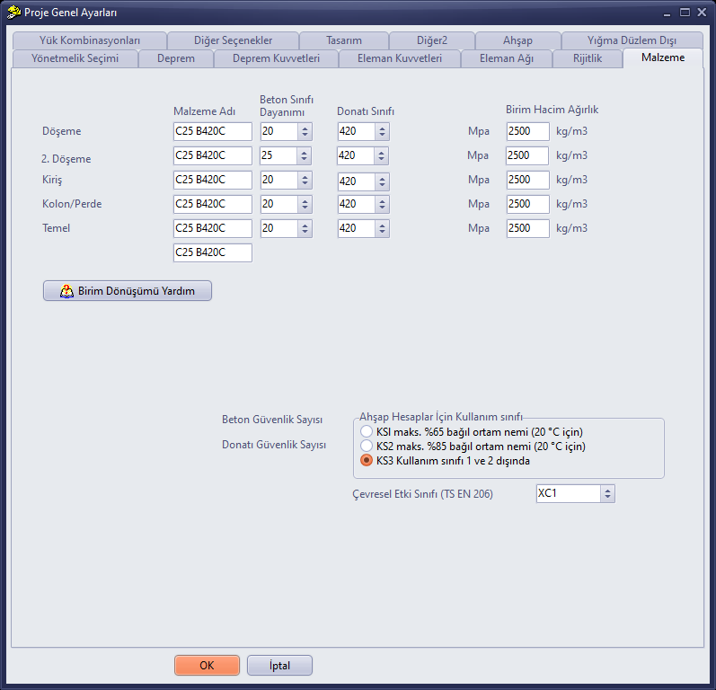Close the Proje Genel Ayarları dialog
The image size is (716, 690).
tap(702, 13)
